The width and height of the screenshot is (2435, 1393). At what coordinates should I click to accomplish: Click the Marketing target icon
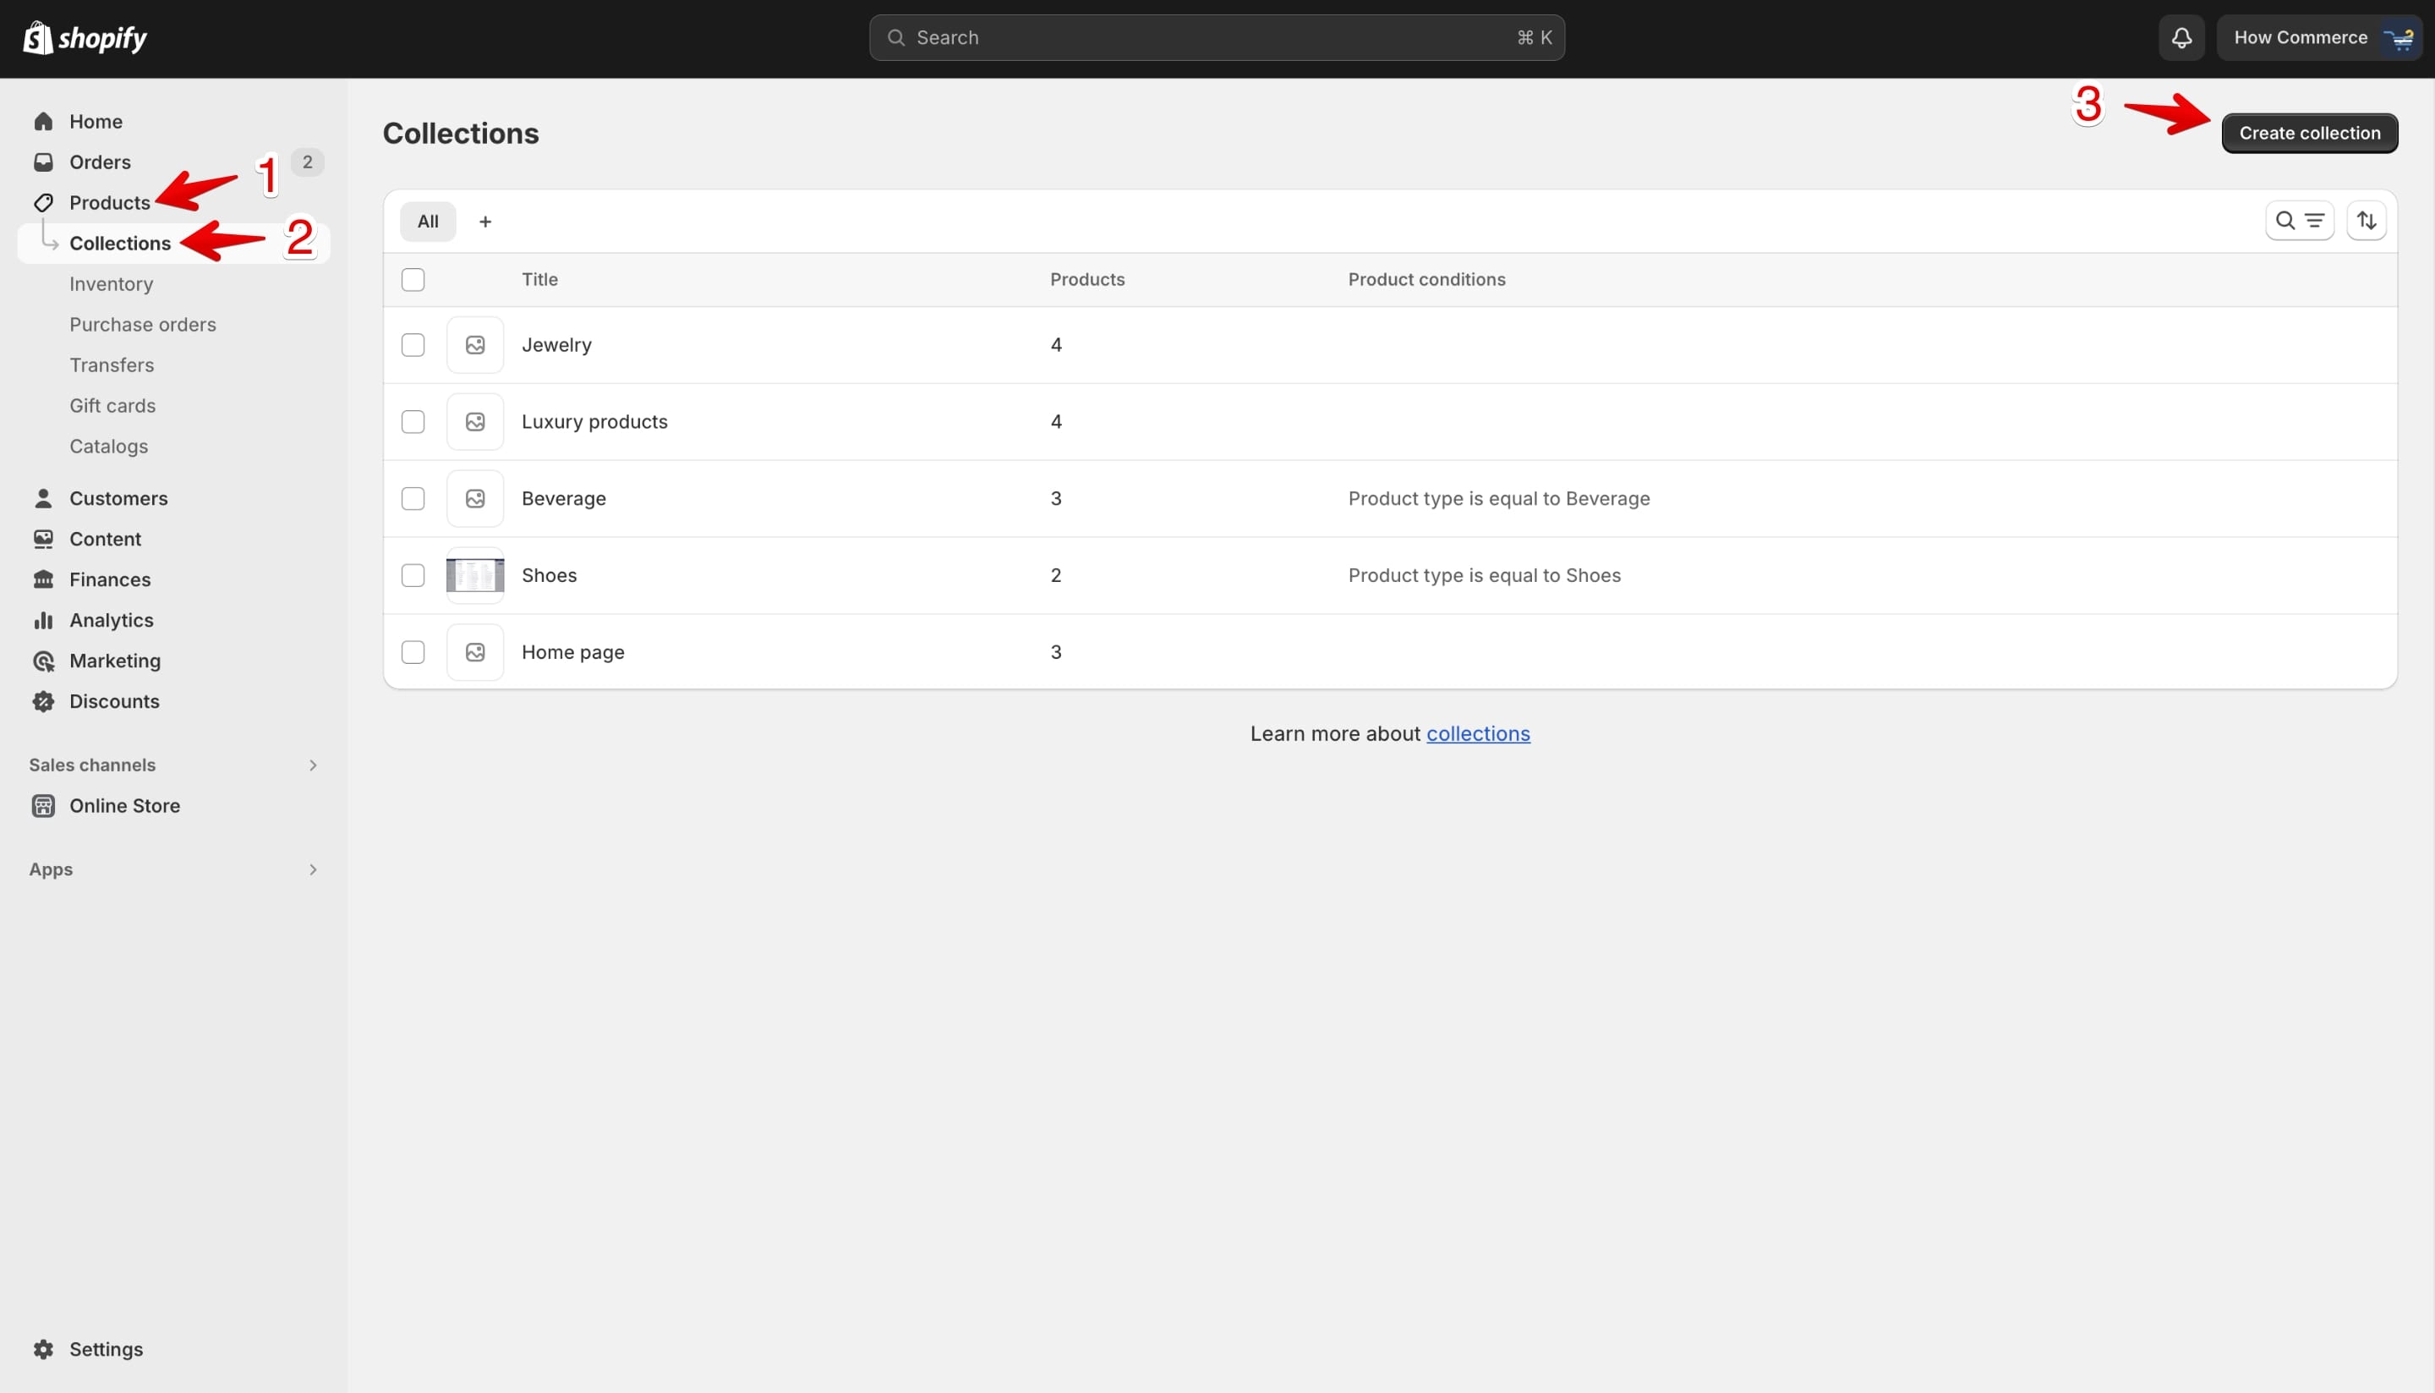click(43, 661)
